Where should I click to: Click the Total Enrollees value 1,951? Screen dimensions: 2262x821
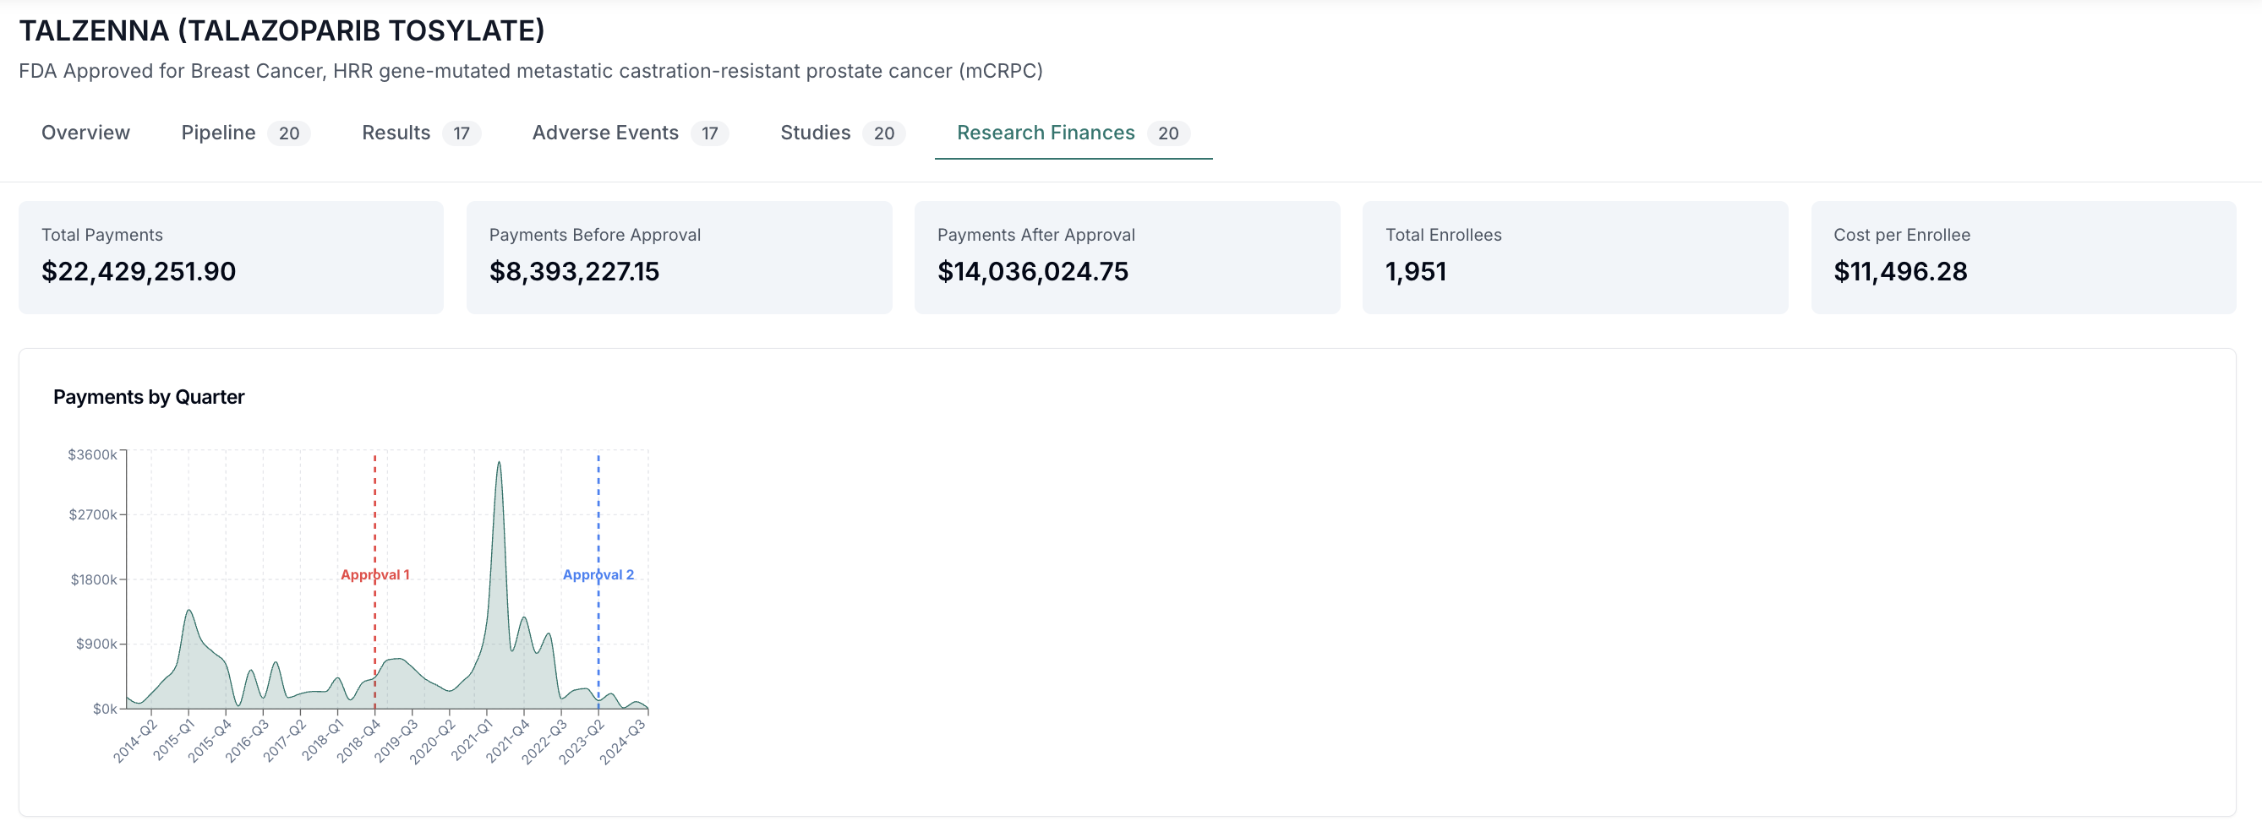click(x=1415, y=271)
